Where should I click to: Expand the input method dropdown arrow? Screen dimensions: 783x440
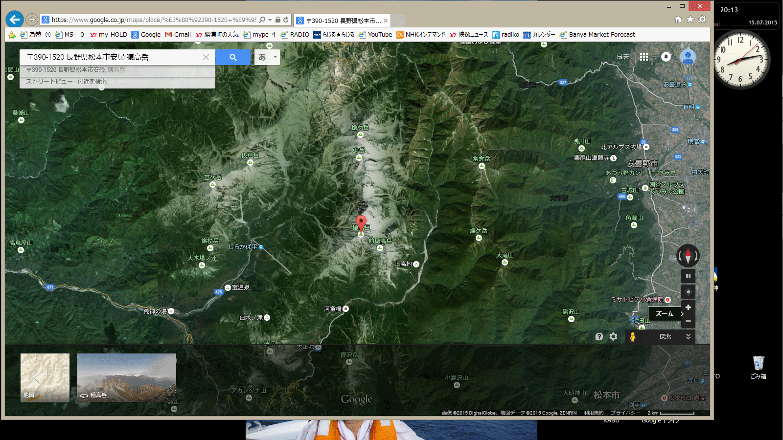pyautogui.click(x=275, y=57)
